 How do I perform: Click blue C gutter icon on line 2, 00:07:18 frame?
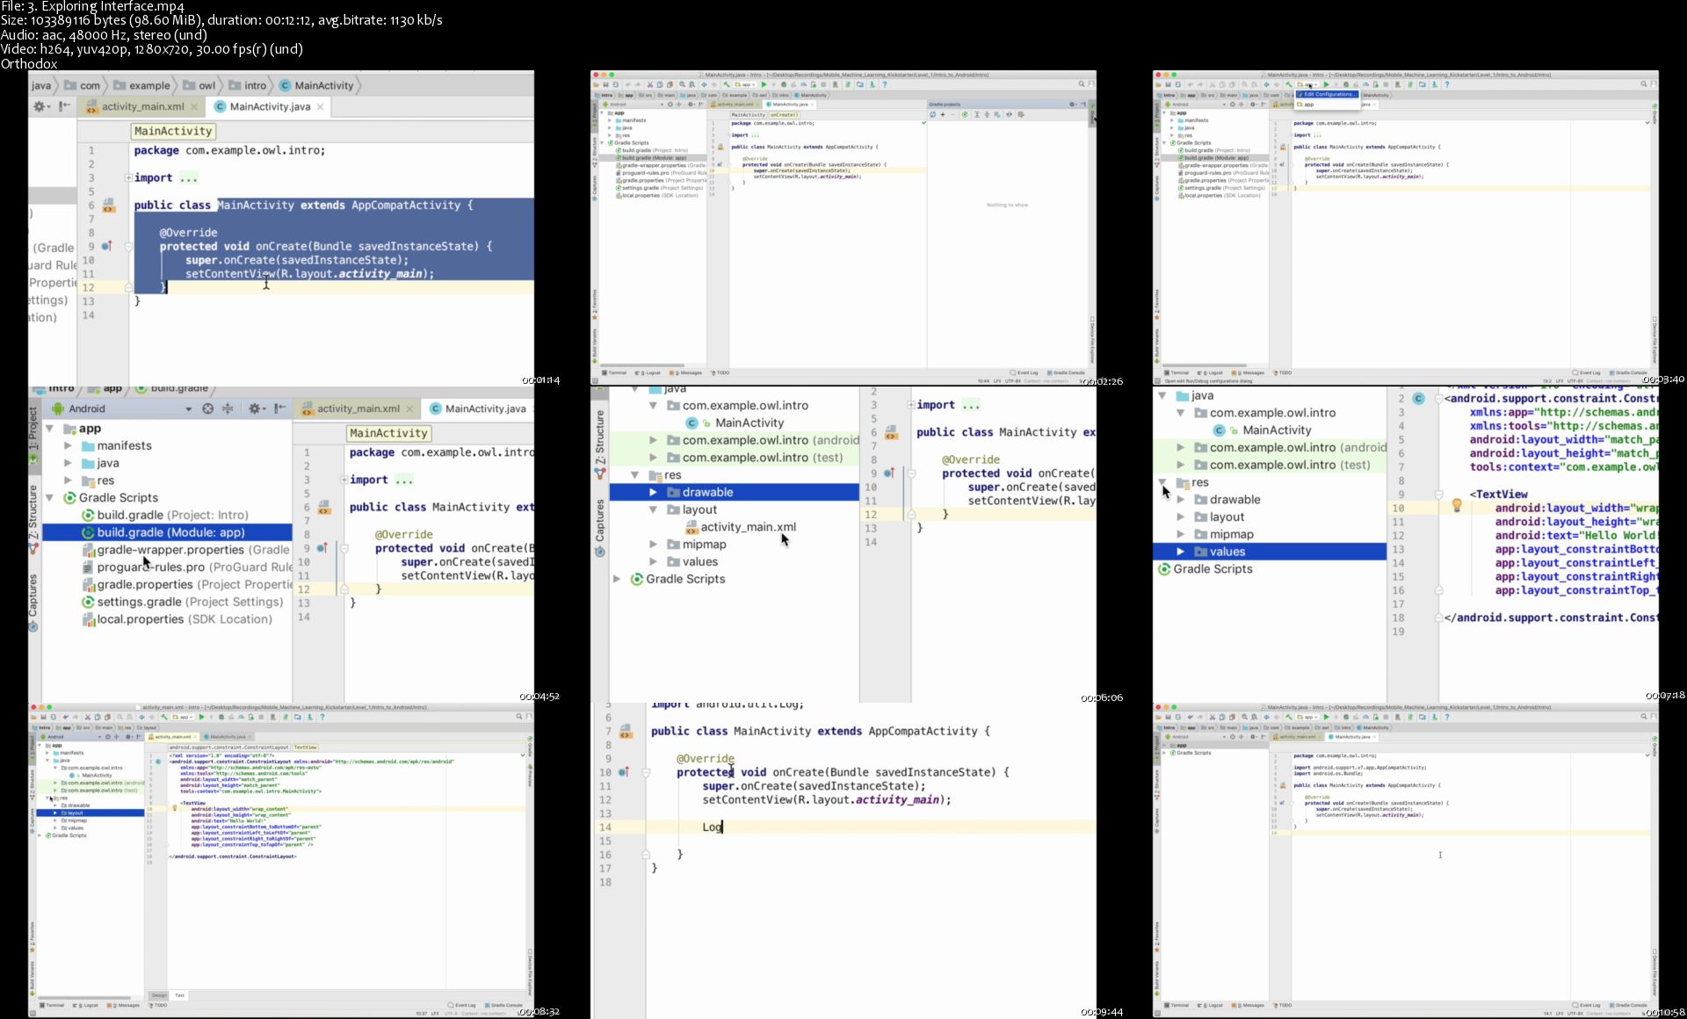click(1418, 398)
